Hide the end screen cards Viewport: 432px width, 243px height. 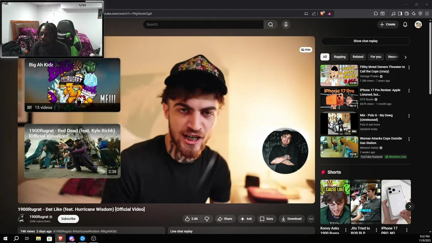306,50
